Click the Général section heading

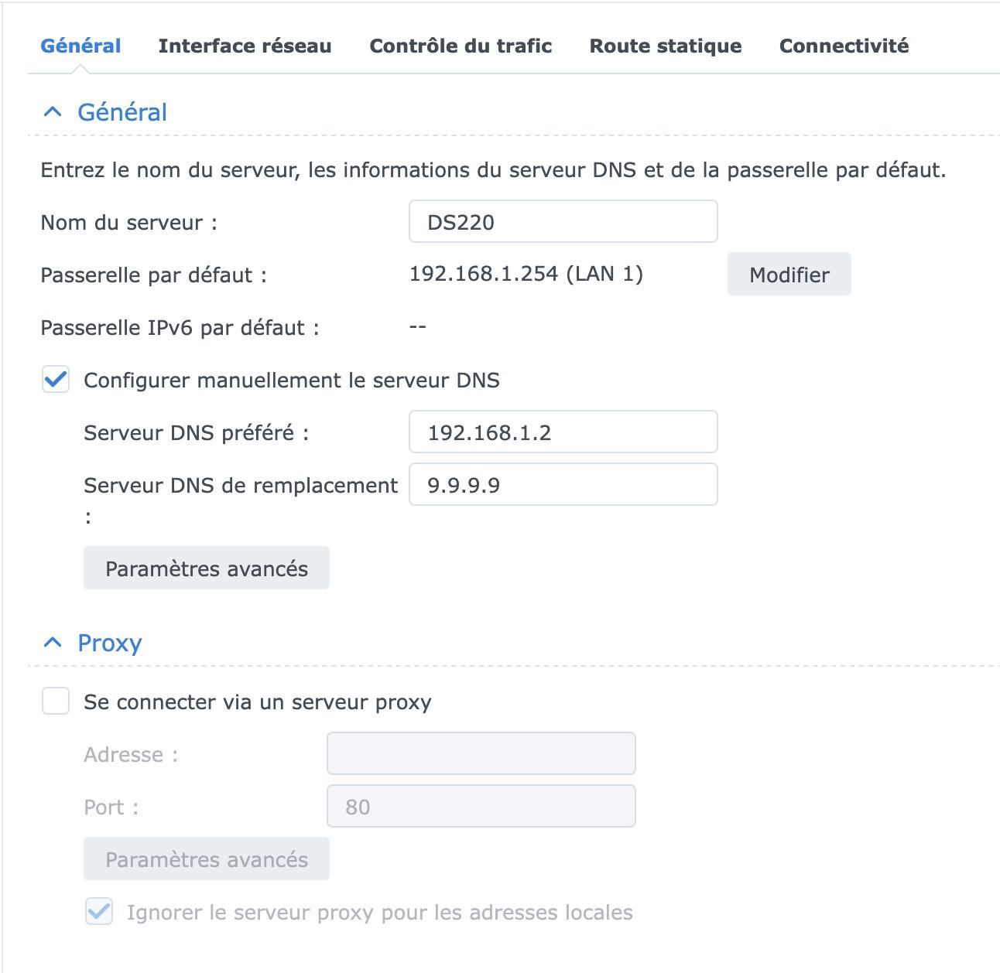point(122,113)
